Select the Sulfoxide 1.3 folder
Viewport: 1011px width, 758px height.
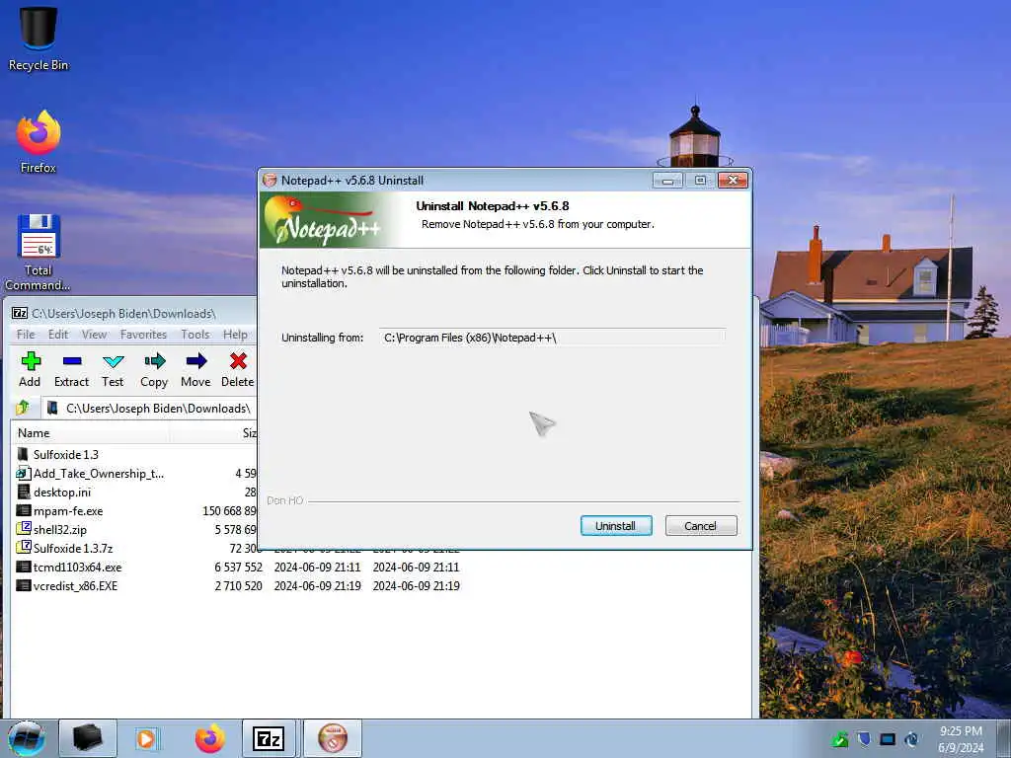point(66,454)
